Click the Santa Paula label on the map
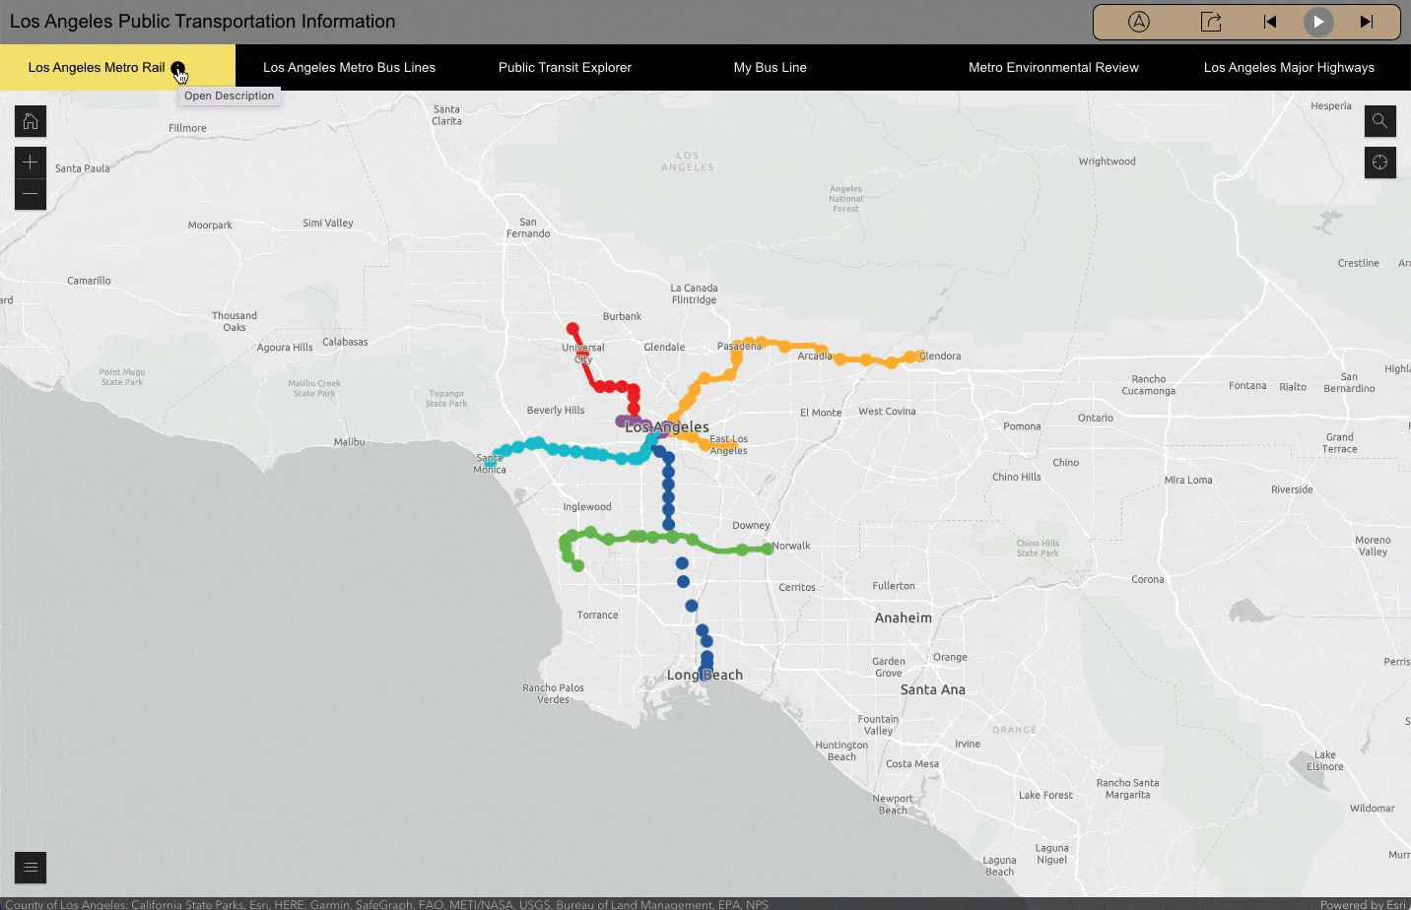Image resolution: width=1411 pixels, height=910 pixels. click(82, 168)
